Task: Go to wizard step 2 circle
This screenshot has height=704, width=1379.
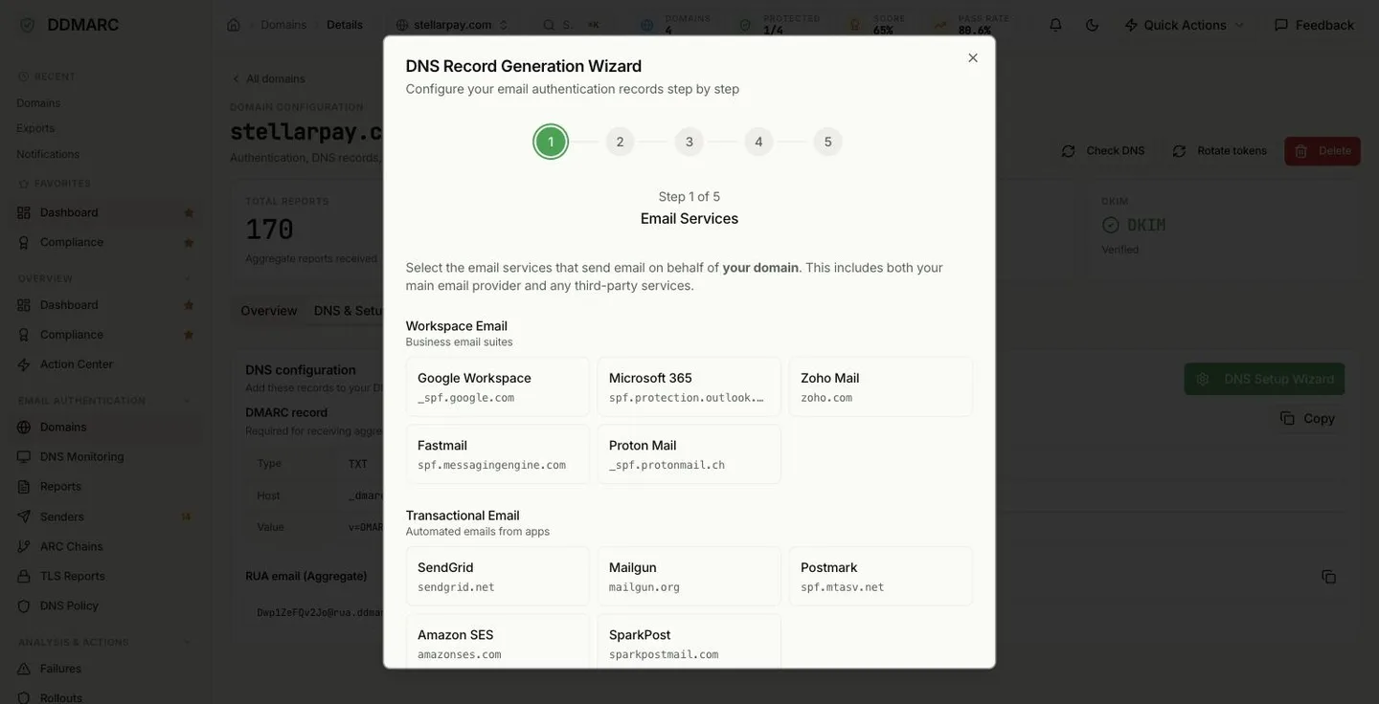Action: pos(620,142)
